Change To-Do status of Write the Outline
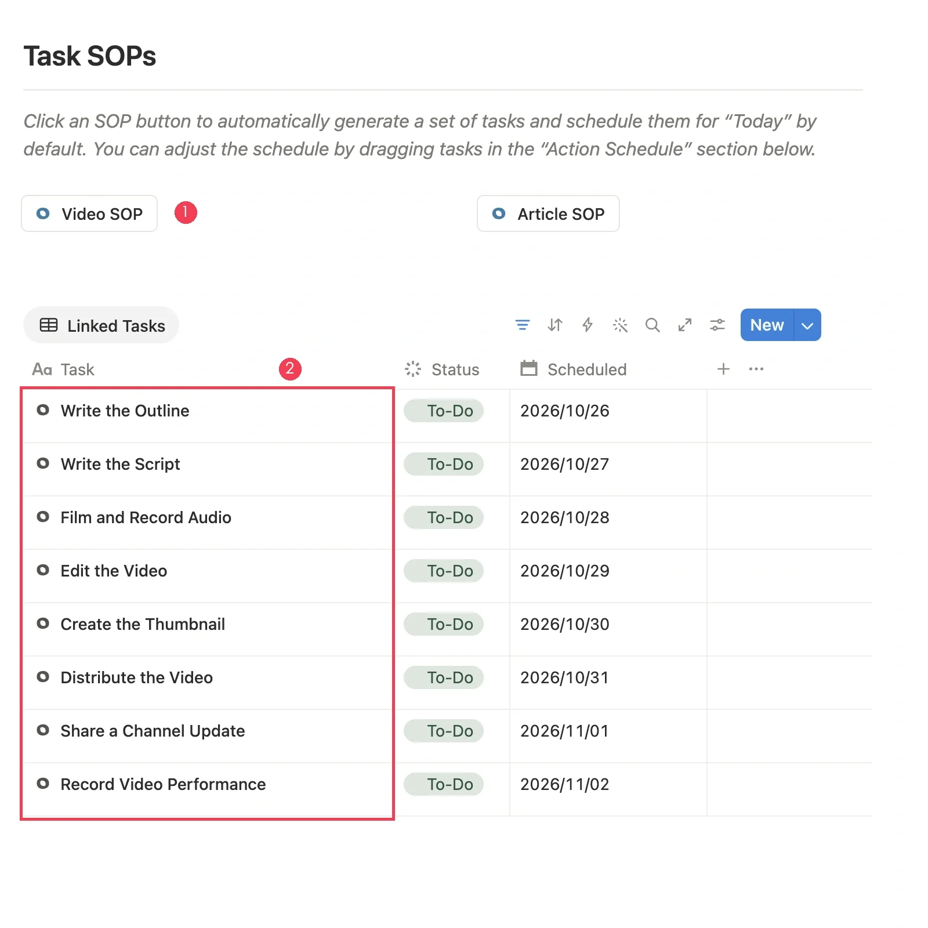 pyautogui.click(x=444, y=411)
